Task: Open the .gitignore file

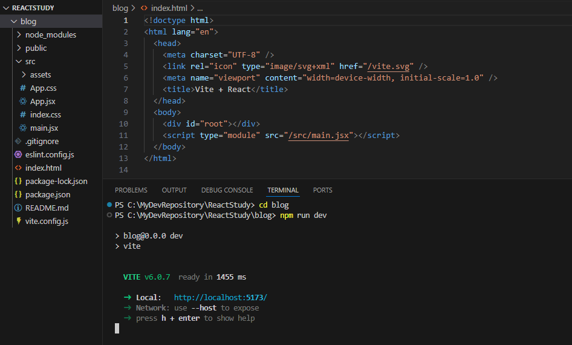Action: (42, 141)
